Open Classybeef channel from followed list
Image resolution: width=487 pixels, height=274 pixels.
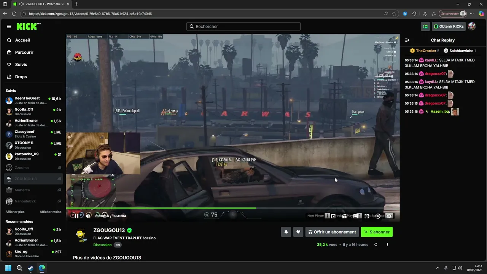pyautogui.click(x=33, y=134)
